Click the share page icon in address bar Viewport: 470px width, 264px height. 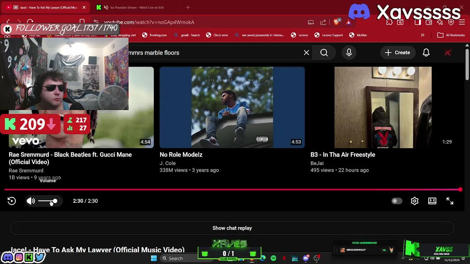(323, 22)
